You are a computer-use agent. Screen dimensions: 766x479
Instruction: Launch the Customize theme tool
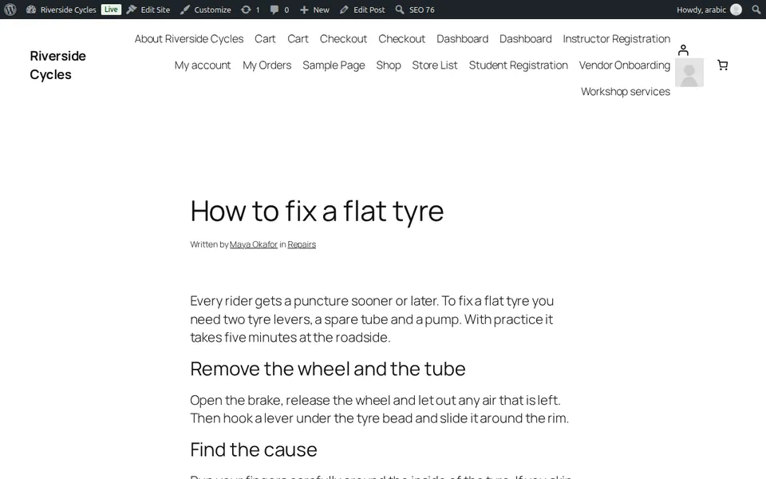(x=206, y=10)
